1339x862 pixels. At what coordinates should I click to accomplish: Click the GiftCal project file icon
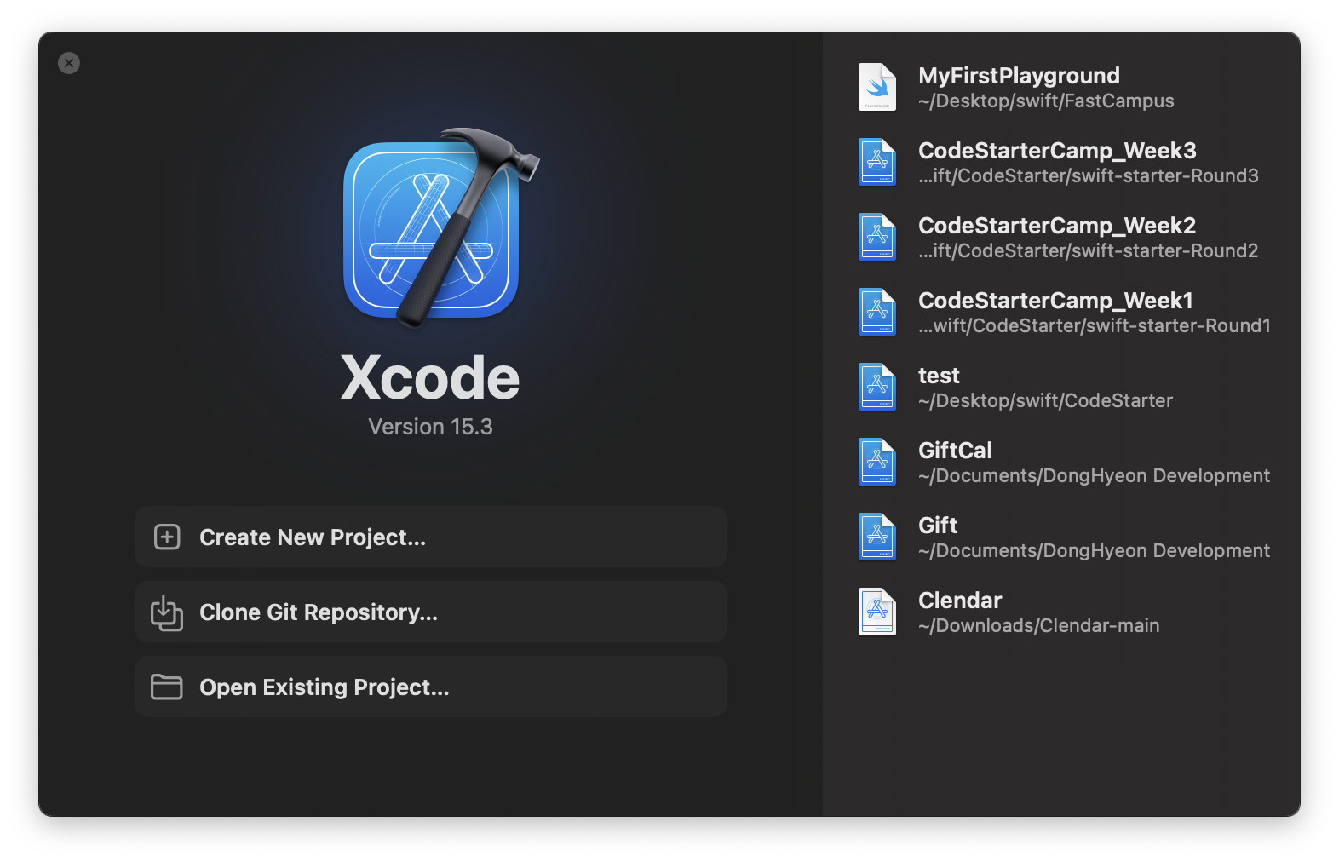pyautogui.click(x=877, y=462)
